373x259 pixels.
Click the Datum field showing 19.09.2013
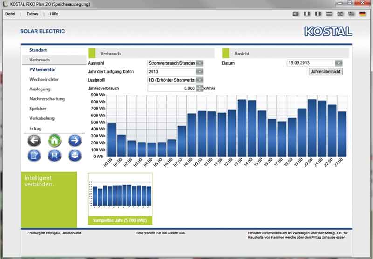[x=311, y=63]
